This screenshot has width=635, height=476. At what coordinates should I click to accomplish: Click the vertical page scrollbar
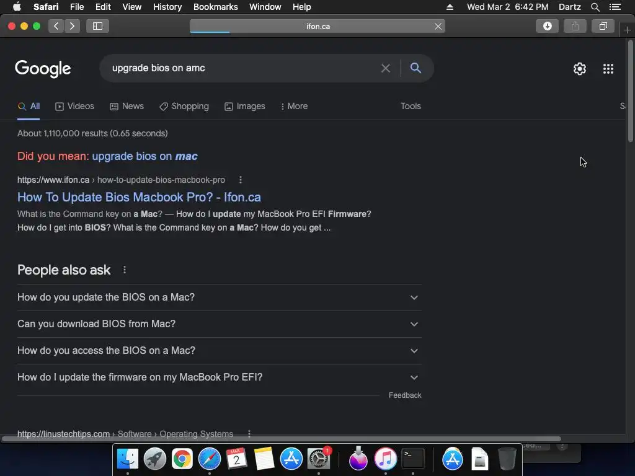click(x=630, y=91)
